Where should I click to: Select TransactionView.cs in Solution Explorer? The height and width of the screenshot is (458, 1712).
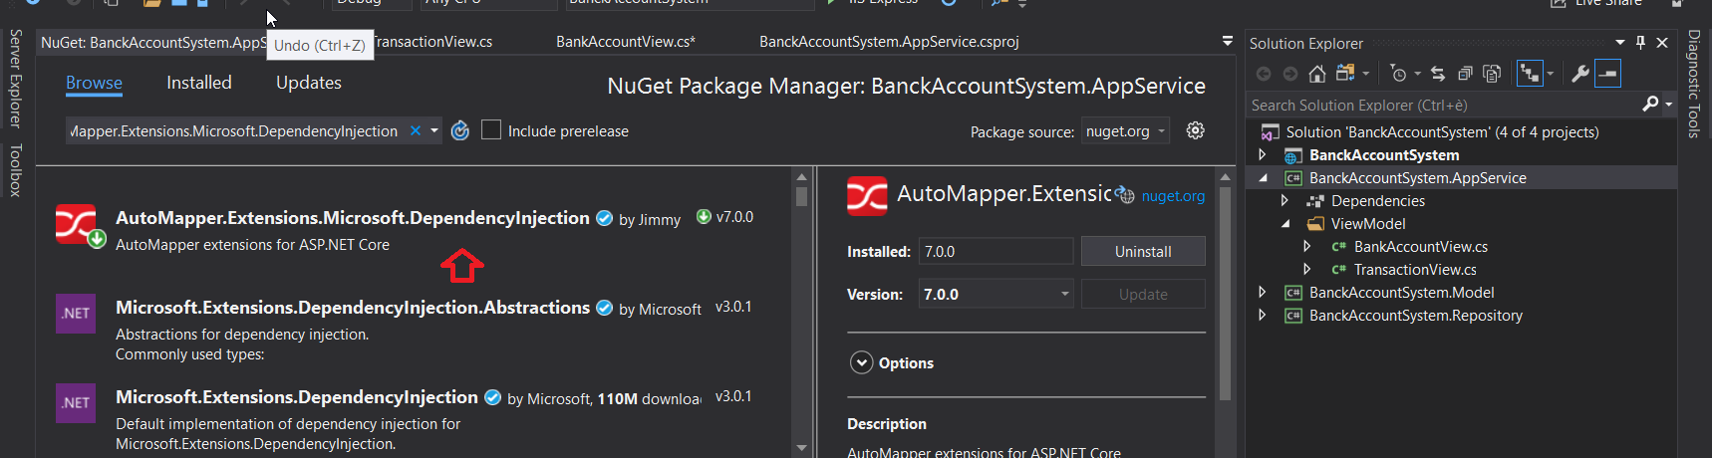click(1415, 270)
